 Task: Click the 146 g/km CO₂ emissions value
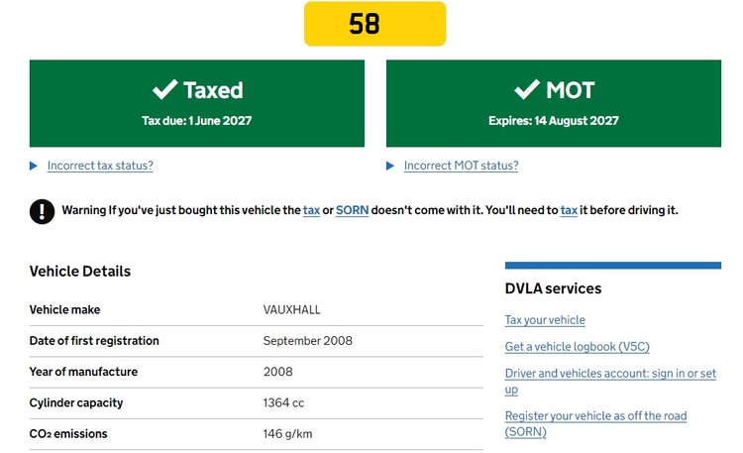point(287,433)
